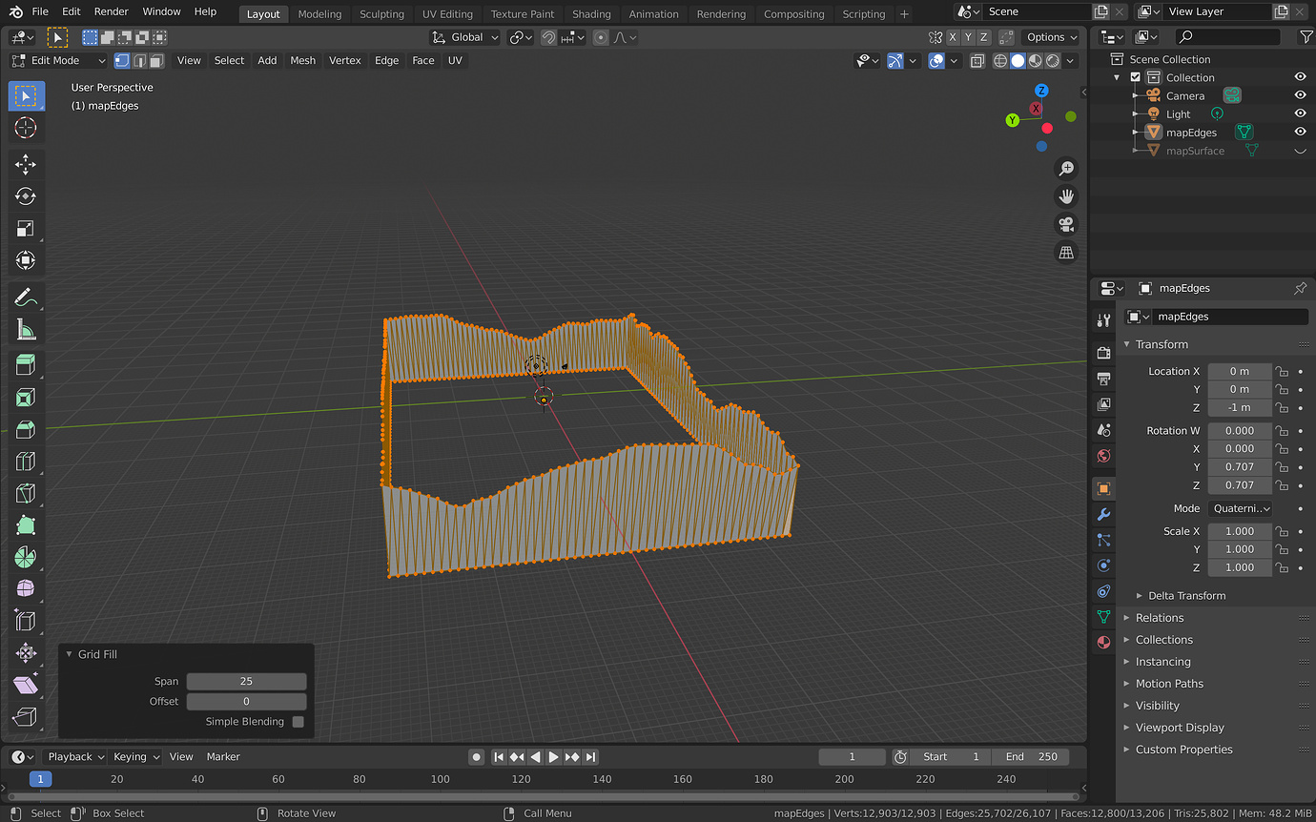The width and height of the screenshot is (1316, 822).
Task: Hide the Light object in outliner
Action: click(1300, 113)
